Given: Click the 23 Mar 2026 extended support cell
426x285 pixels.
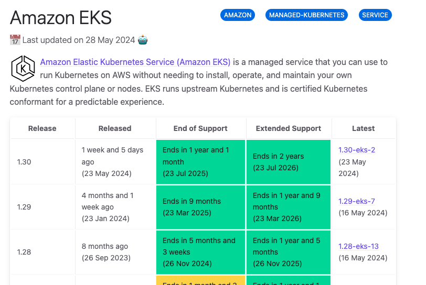Looking at the screenshot, I should tap(289, 207).
